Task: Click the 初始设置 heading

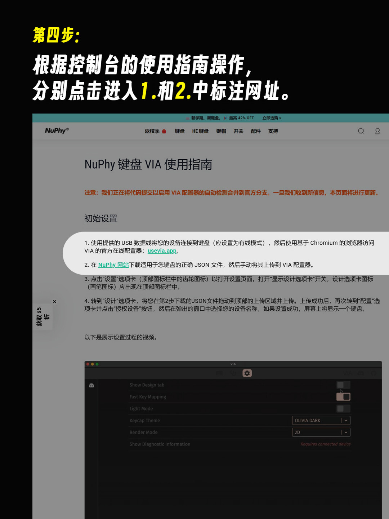Action: pos(101,219)
